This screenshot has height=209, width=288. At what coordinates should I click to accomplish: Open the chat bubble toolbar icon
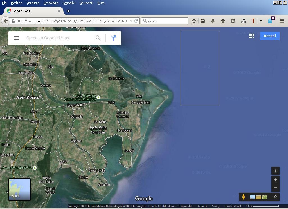(x=233, y=21)
